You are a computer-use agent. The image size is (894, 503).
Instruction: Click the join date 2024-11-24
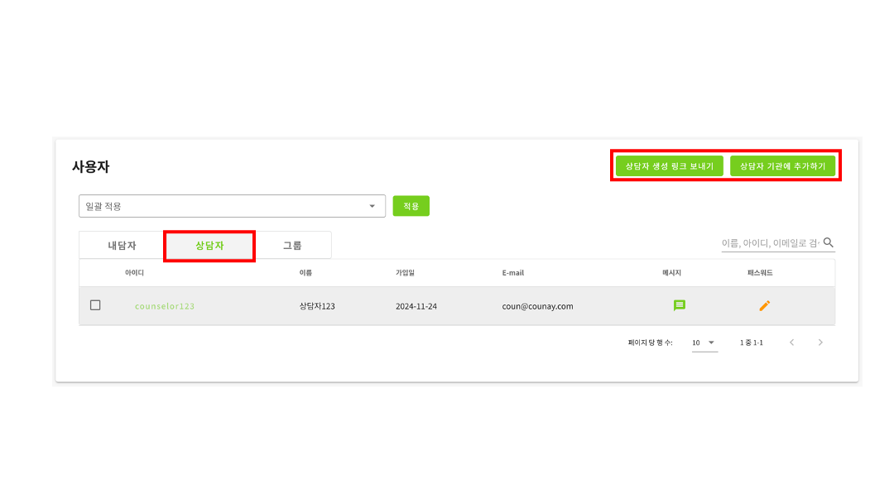click(416, 306)
